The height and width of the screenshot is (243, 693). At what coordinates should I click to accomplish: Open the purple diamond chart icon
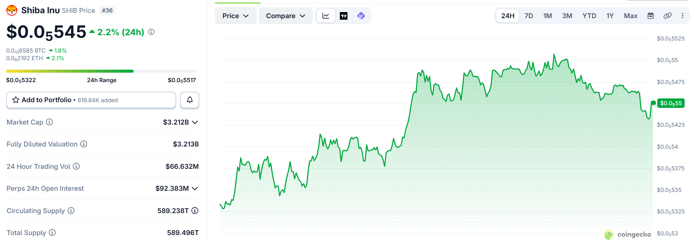[361, 16]
